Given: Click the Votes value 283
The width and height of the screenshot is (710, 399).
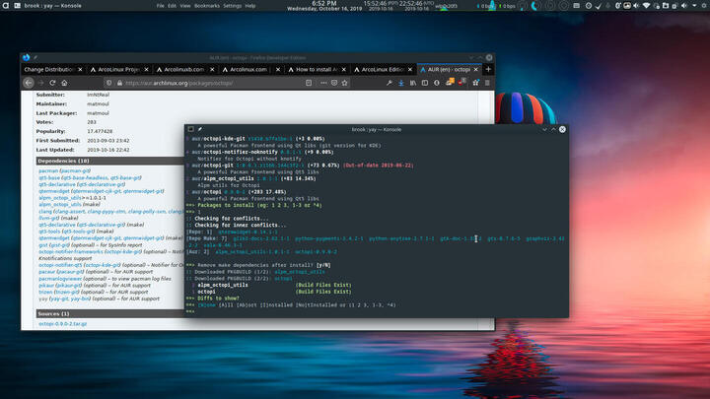Looking at the screenshot, I should 92,122.
